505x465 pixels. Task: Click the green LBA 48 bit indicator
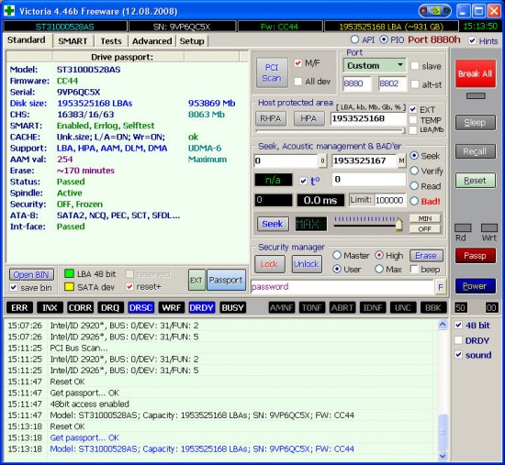pyautogui.click(x=69, y=274)
